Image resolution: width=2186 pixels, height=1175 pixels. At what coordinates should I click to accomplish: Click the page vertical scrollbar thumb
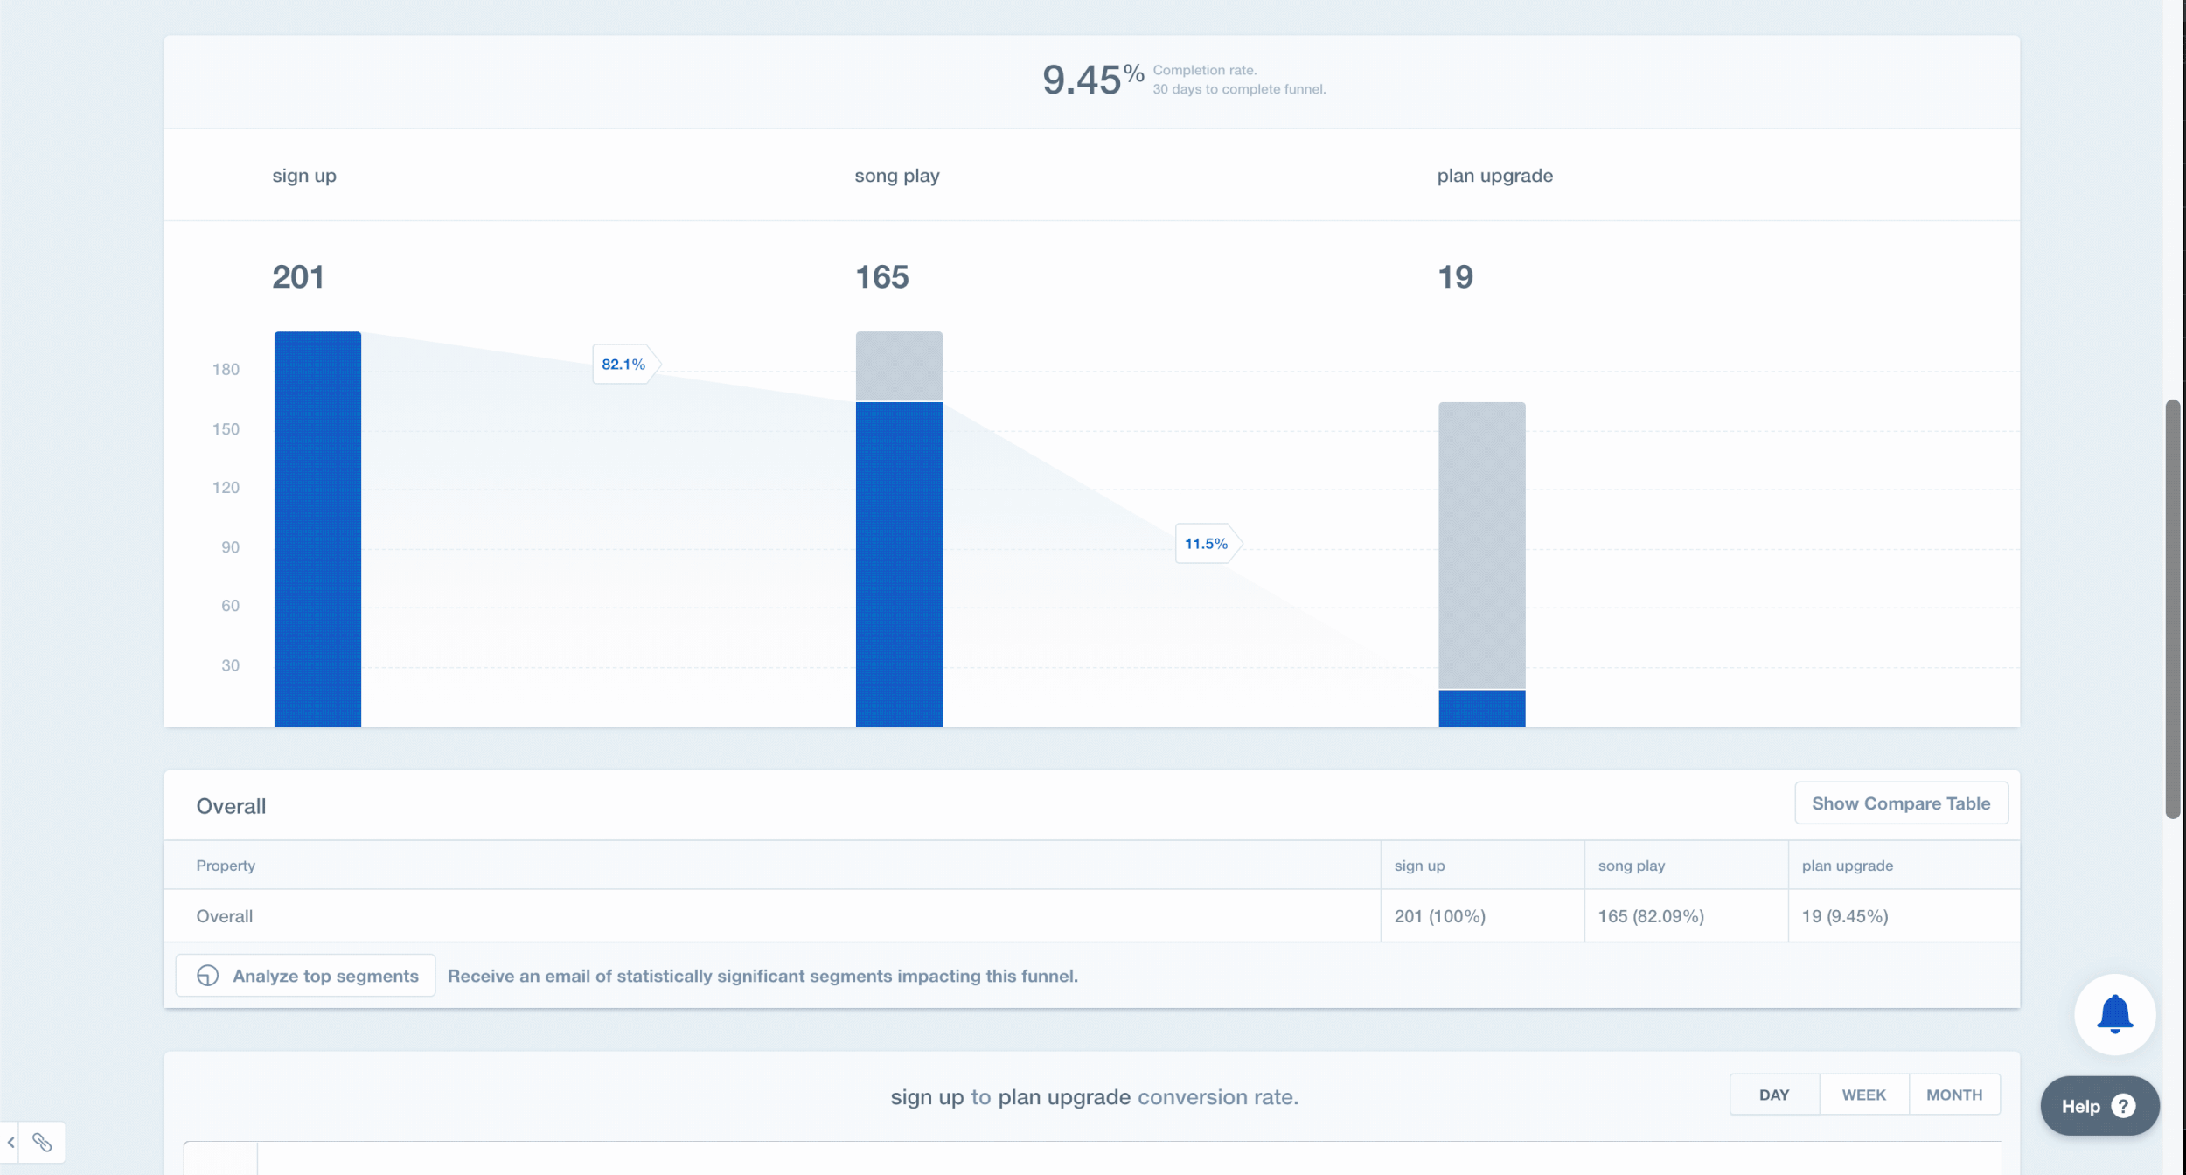tap(2172, 608)
